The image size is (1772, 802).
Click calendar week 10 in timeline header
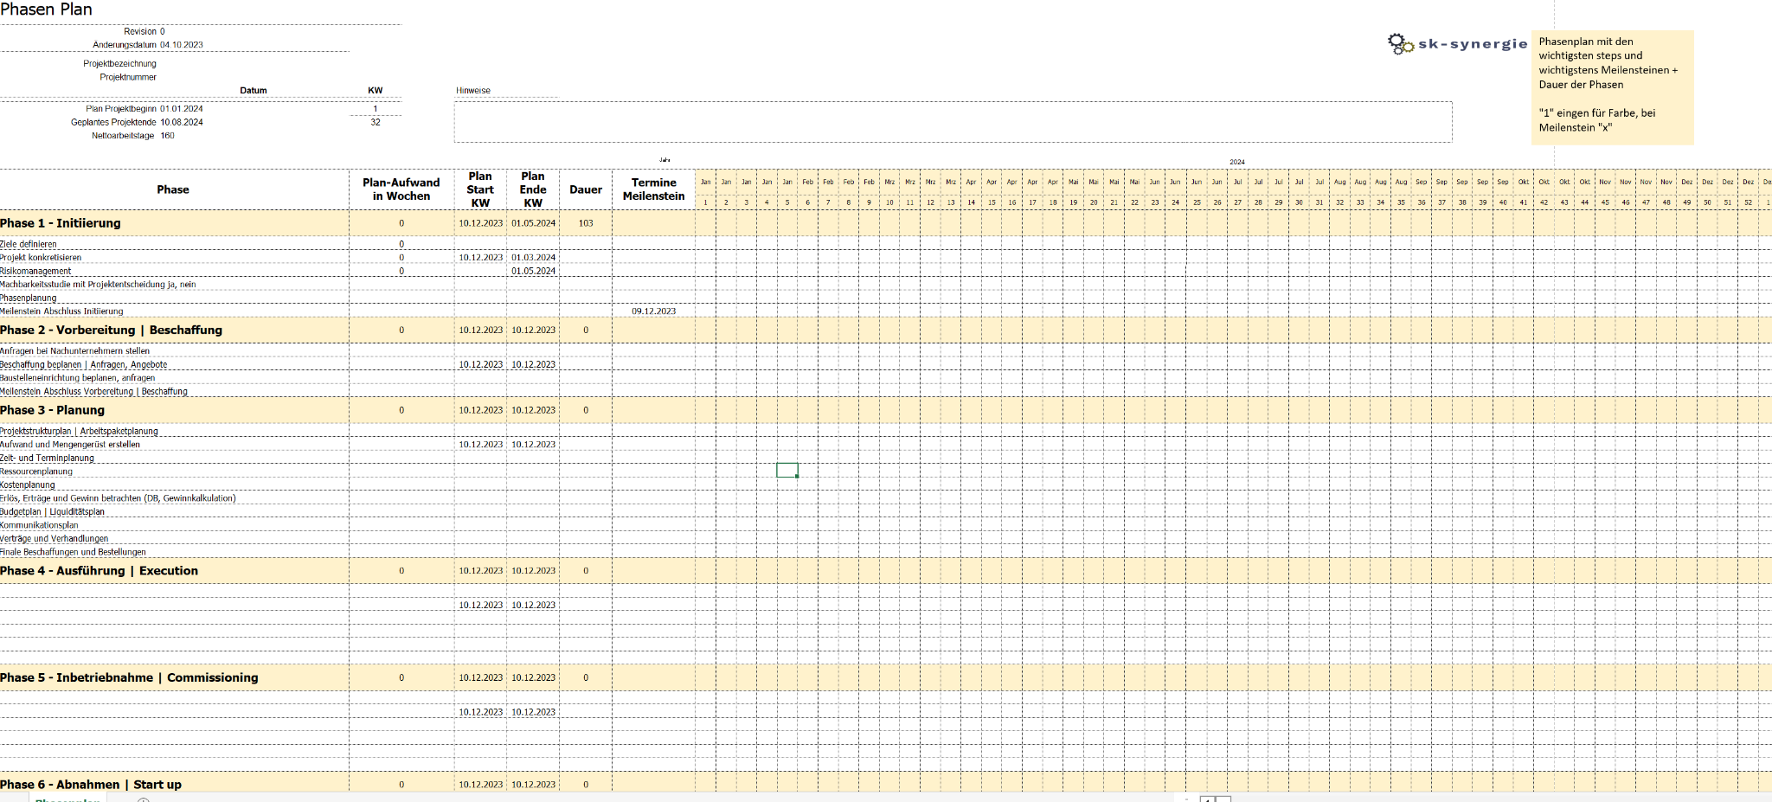(889, 202)
